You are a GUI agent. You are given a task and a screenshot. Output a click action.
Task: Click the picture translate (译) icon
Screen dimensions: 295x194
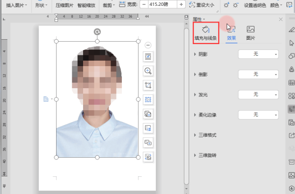coord(148,128)
